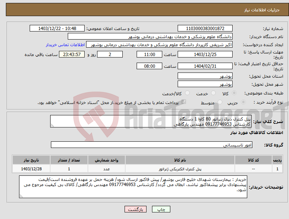
Task: Click the quantity cell in row 1
Action: pyautogui.click(x=69, y=169)
